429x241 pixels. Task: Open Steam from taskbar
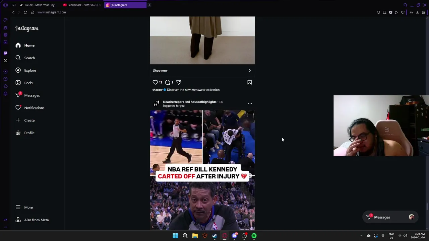pos(214,236)
